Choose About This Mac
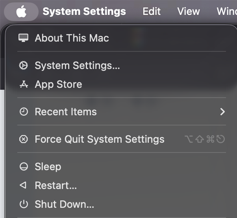Screen dimensions: 237x218 tap(72, 38)
